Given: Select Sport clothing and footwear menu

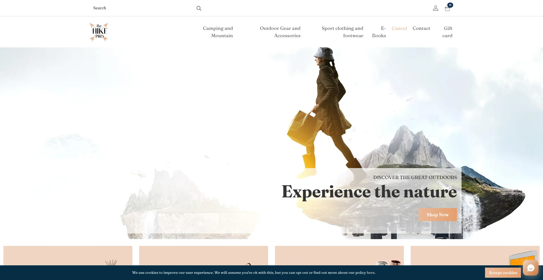Looking at the screenshot, I should (x=342, y=32).
